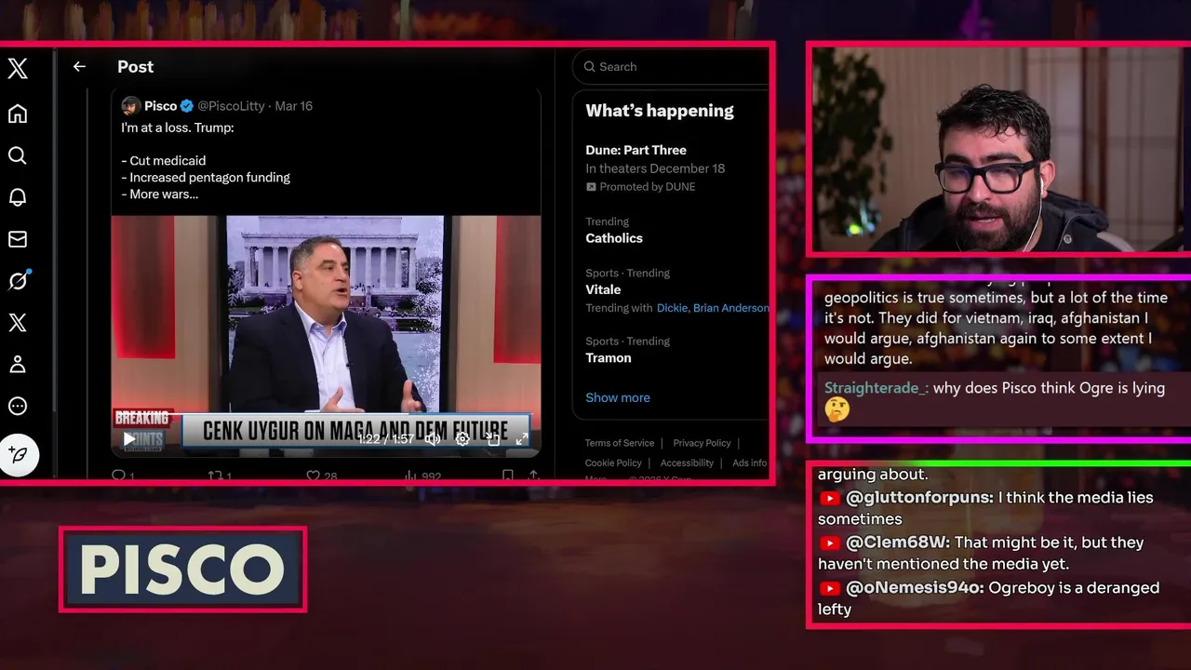The height and width of the screenshot is (670, 1191).
Task: Open the Brian Anderson trending link
Action: point(731,308)
